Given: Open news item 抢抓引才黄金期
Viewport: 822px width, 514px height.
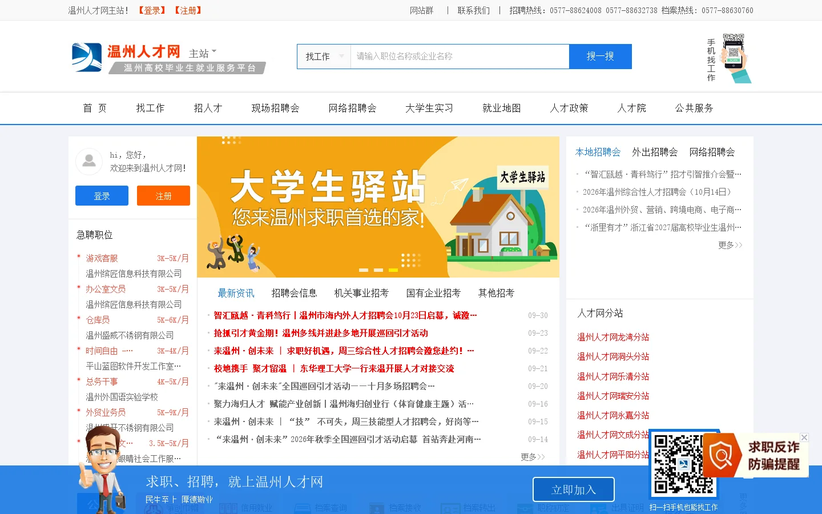Looking at the screenshot, I should click(x=321, y=333).
